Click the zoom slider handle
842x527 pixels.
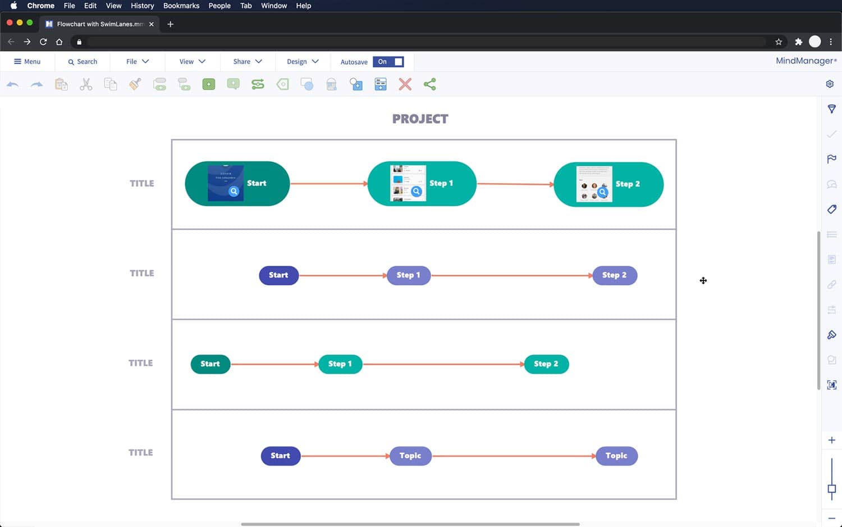click(831, 489)
